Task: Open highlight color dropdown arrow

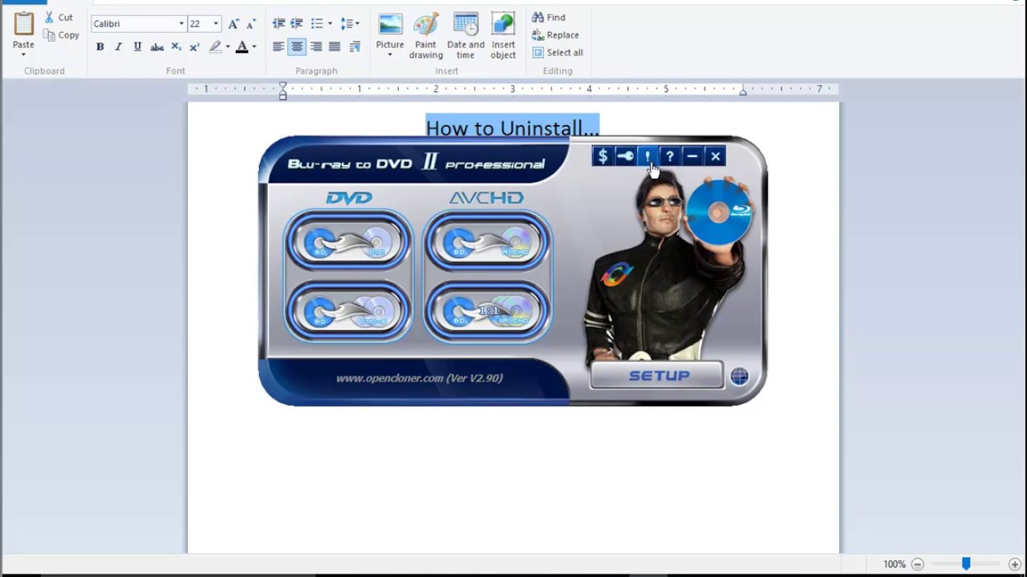Action: pos(228,47)
